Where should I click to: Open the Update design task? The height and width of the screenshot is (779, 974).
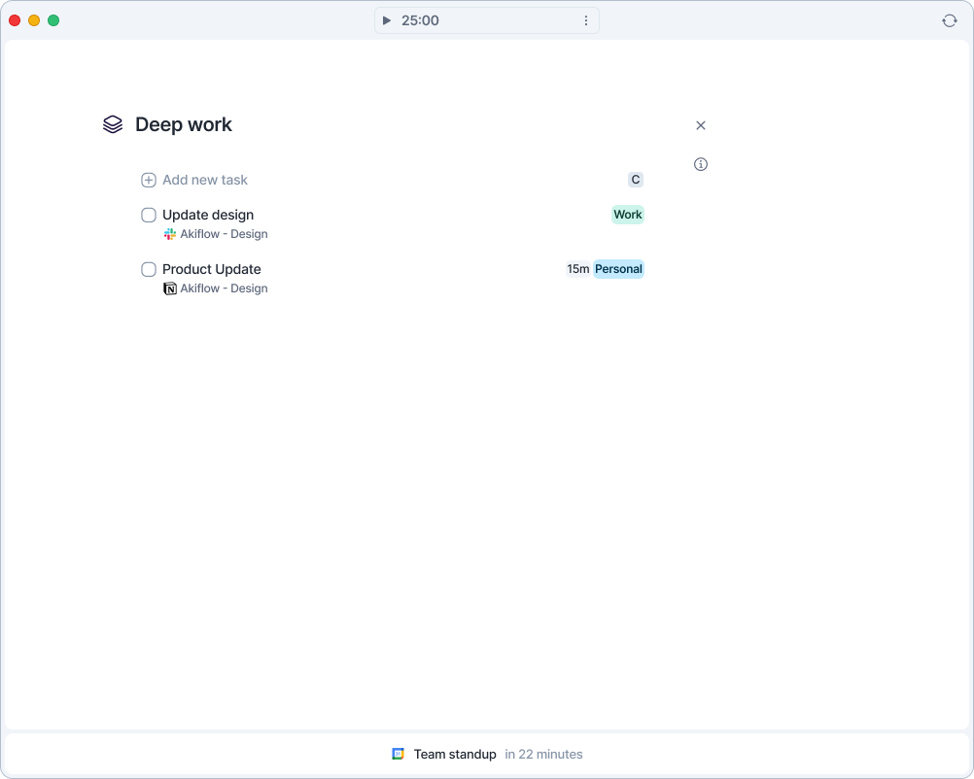pos(208,215)
